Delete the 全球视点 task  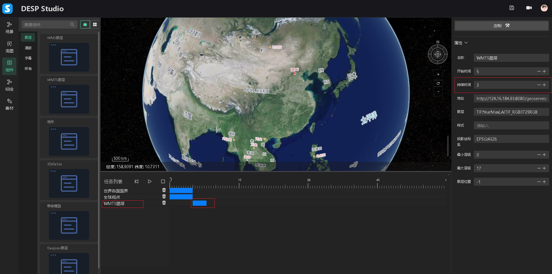click(164, 196)
